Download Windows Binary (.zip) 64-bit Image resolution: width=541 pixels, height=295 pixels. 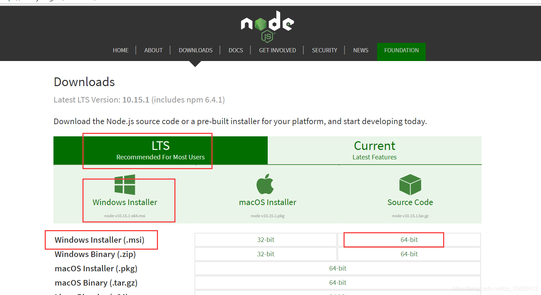tap(409, 254)
